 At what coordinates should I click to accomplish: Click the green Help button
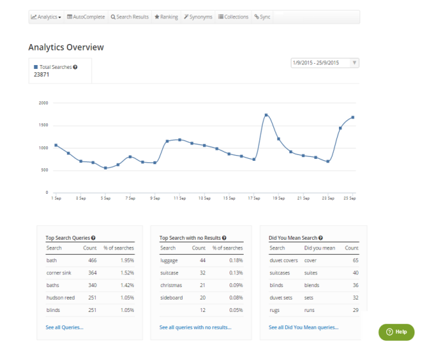click(397, 332)
